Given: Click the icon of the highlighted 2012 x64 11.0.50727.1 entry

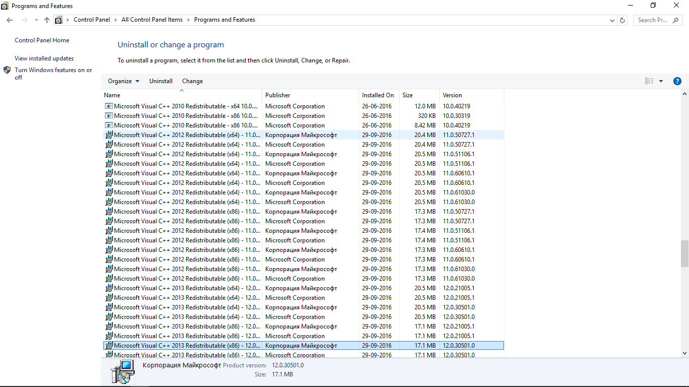Looking at the screenshot, I should [x=108, y=135].
